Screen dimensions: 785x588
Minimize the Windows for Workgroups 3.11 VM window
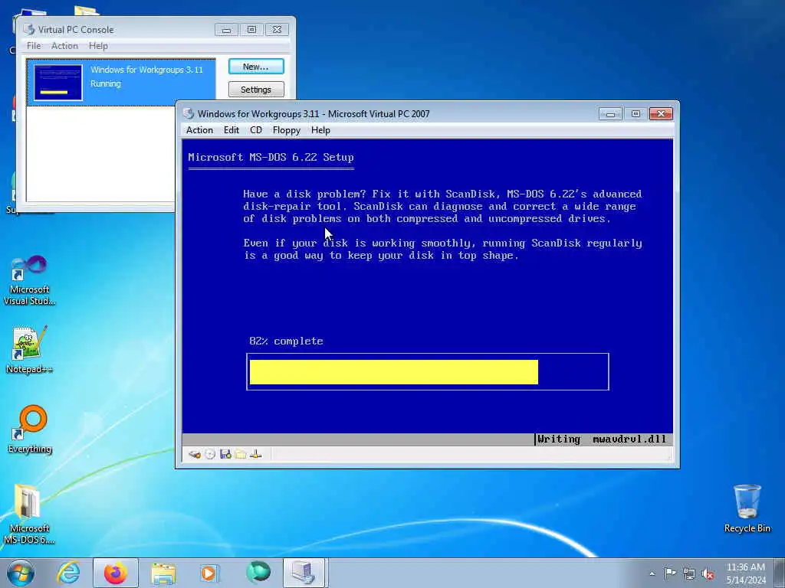point(610,114)
